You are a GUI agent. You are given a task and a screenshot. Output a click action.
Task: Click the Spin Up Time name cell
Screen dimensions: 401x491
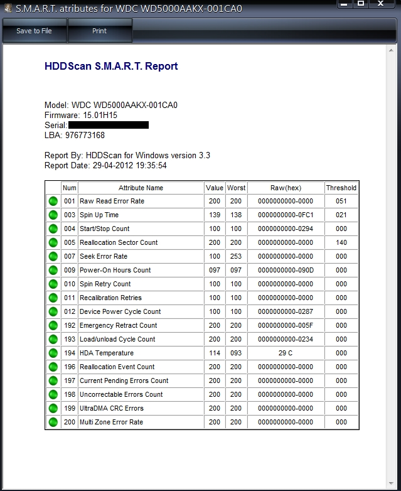(x=141, y=215)
